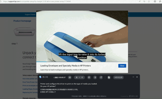Close the translator caption panel

[137, 77]
